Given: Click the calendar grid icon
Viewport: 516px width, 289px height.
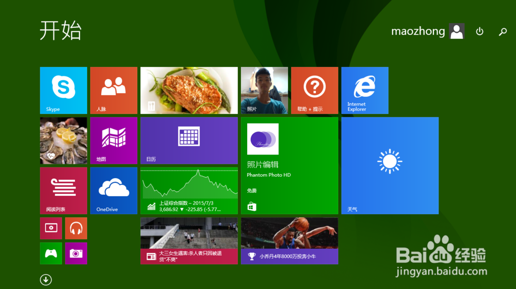Looking at the screenshot, I should point(189,136).
